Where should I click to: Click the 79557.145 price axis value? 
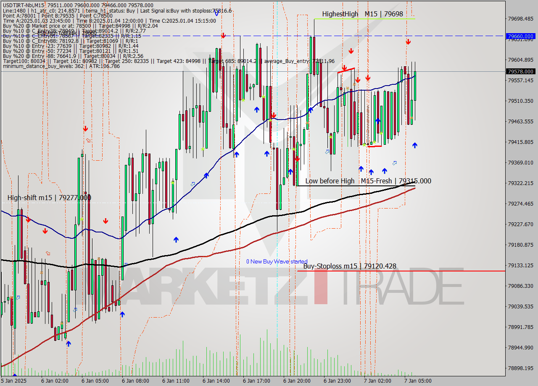pos(521,80)
